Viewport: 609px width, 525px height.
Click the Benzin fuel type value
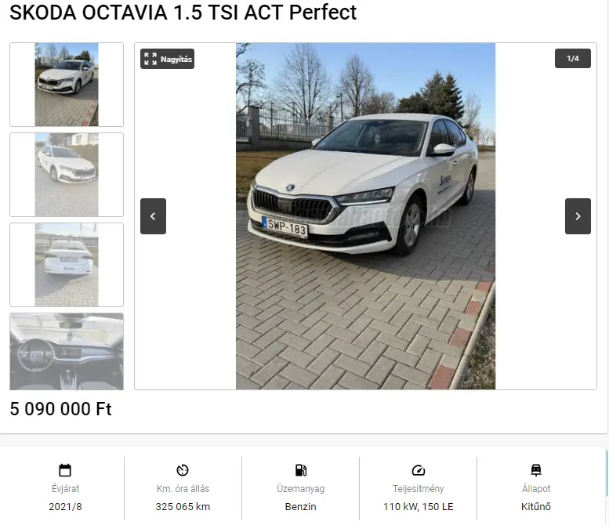coord(300,506)
